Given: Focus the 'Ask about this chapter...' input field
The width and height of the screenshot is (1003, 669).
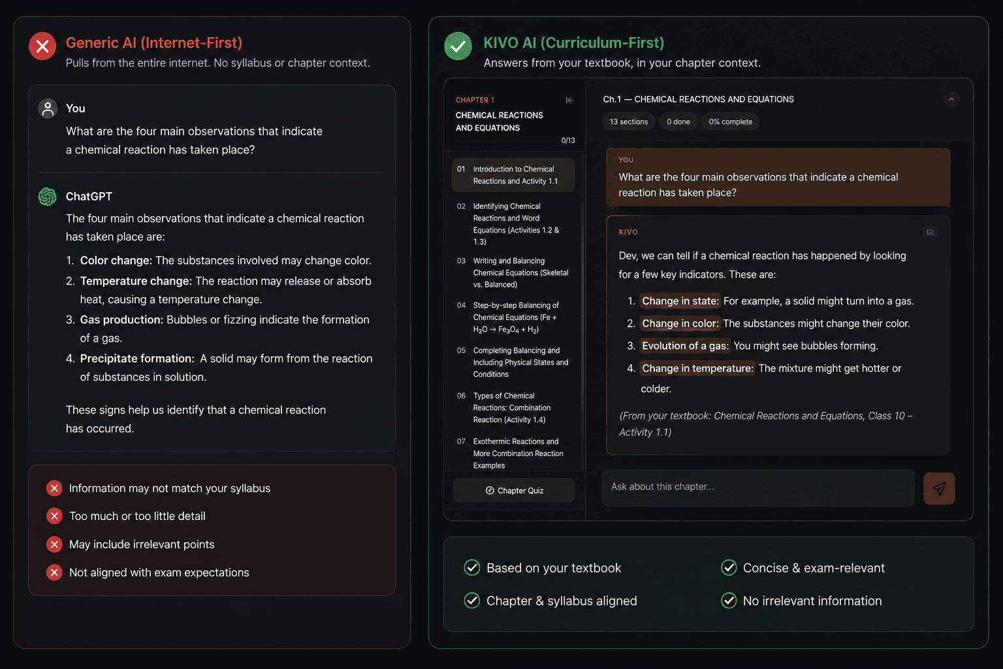Looking at the screenshot, I should tap(757, 487).
